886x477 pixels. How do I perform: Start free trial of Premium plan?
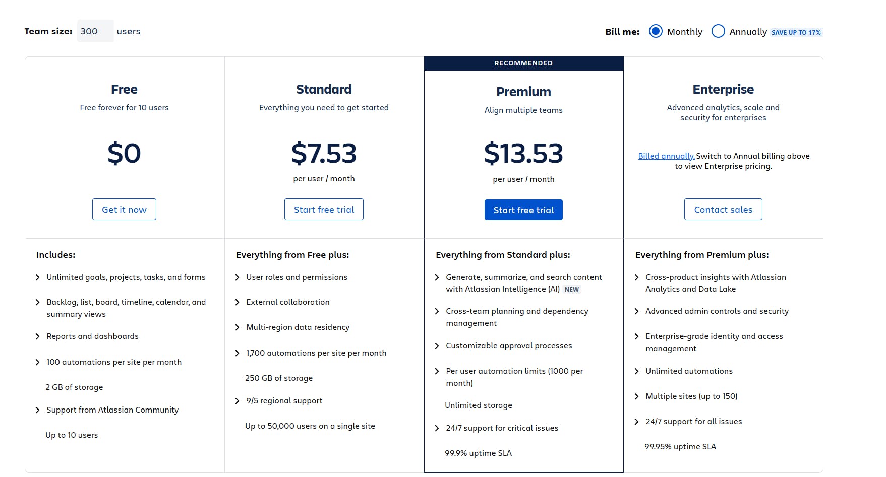523,210
